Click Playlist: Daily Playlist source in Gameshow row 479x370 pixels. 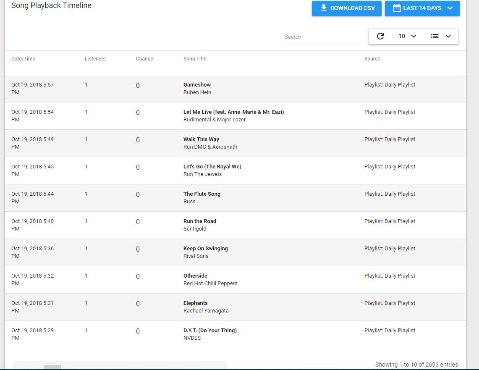tap(390, 85)
